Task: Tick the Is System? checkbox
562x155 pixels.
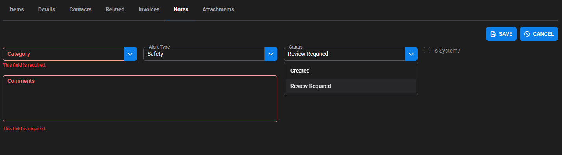Action: (427, 50)
